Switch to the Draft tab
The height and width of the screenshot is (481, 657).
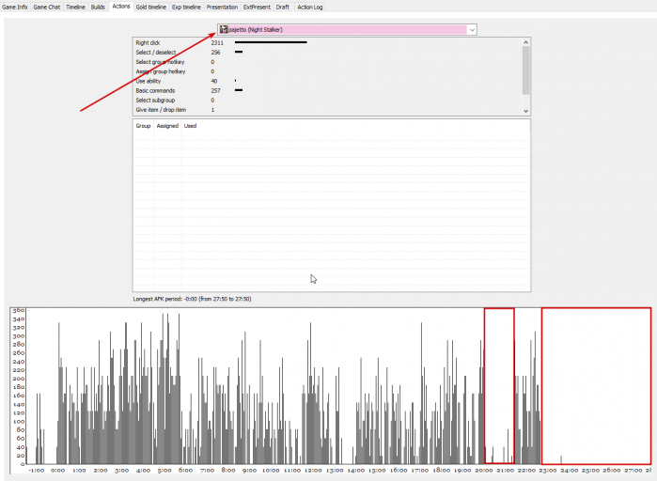[283, 8]
